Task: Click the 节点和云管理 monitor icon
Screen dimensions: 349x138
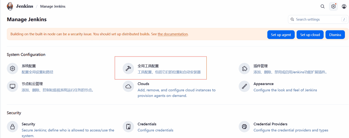Action: (13, 87)
